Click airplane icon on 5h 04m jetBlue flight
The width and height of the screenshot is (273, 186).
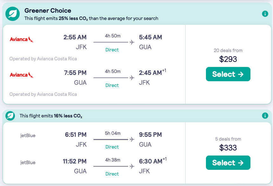pos(132,139)
